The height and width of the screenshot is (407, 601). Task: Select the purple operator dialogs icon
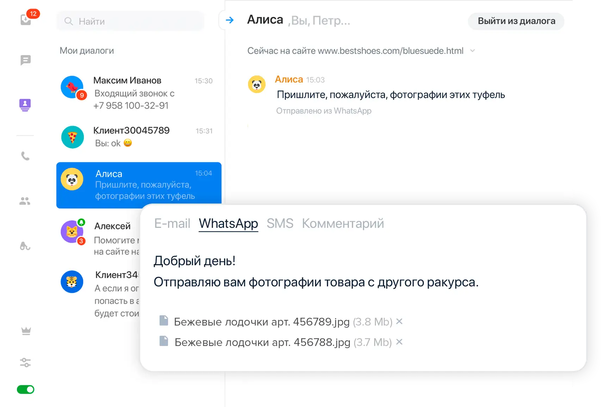click(x=25, y=105)
